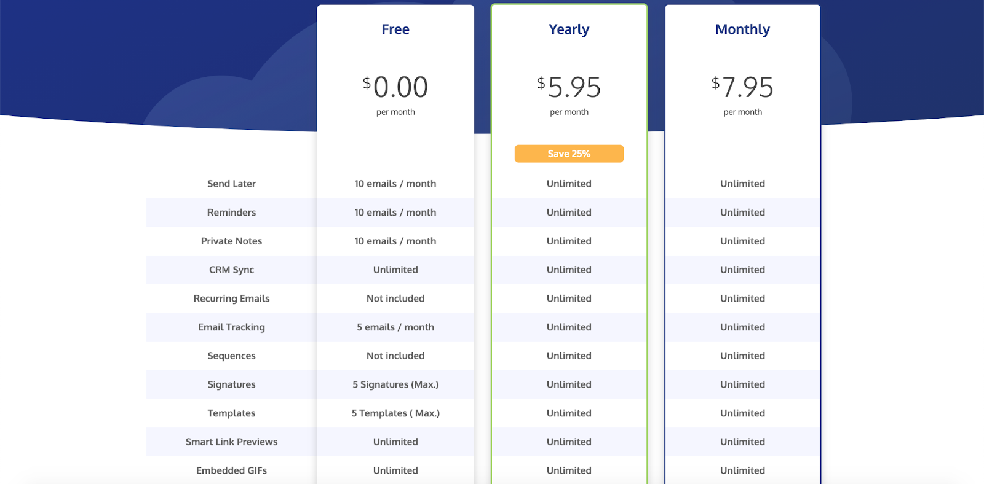Click the $7.95 Monthly price
The width and height of the screenshot is (984, 484).
point(742,87)
